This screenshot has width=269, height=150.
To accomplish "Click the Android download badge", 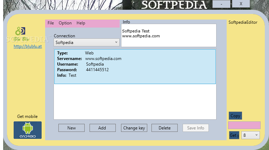I will 28,130.
